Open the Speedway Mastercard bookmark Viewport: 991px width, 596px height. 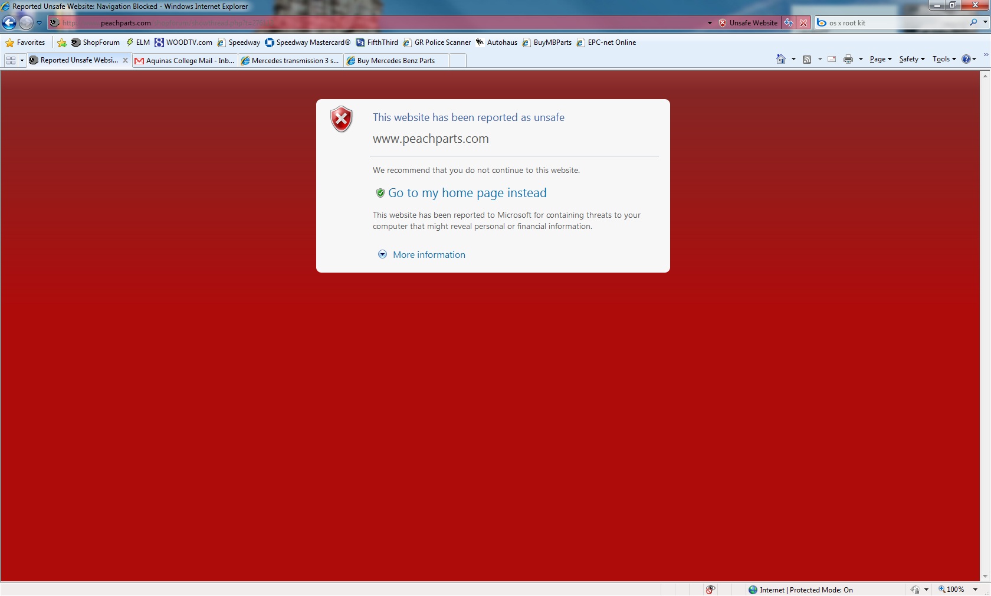coord(308,42)
